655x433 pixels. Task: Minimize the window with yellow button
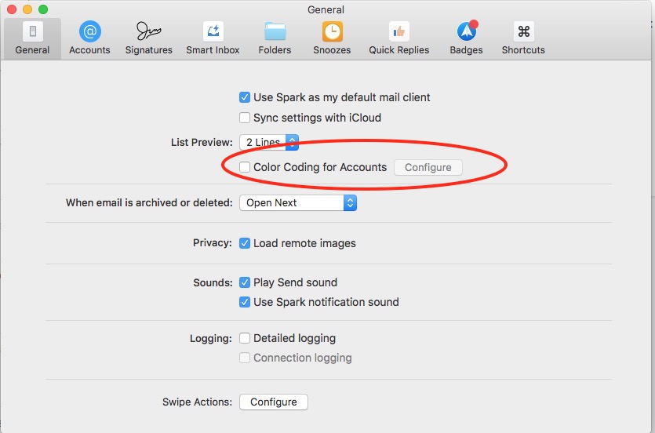click(27, 9)
